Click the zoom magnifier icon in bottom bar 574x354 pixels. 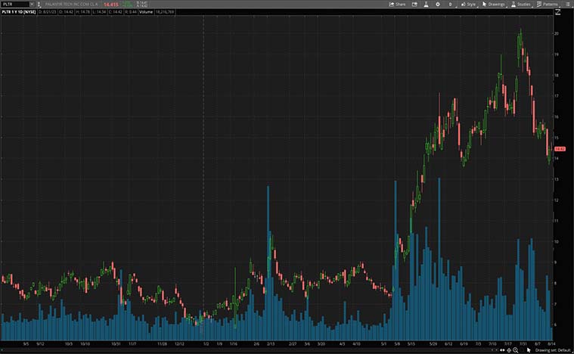pos(515,350)
